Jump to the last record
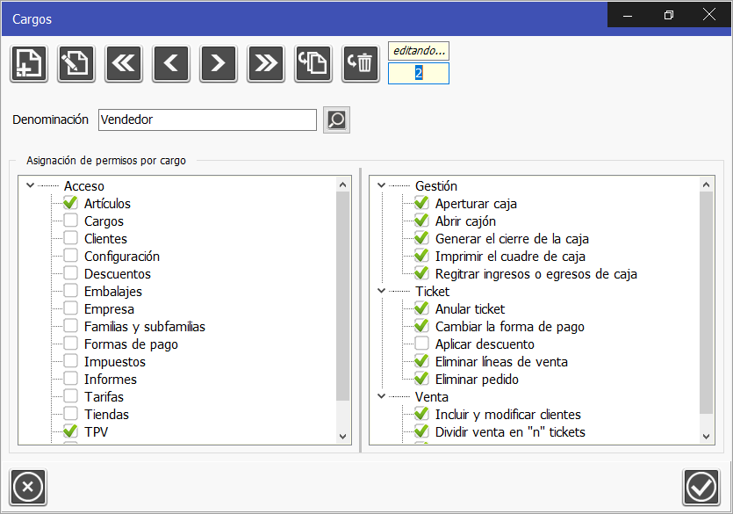This screenshot has width=733, height=514. 265,63
